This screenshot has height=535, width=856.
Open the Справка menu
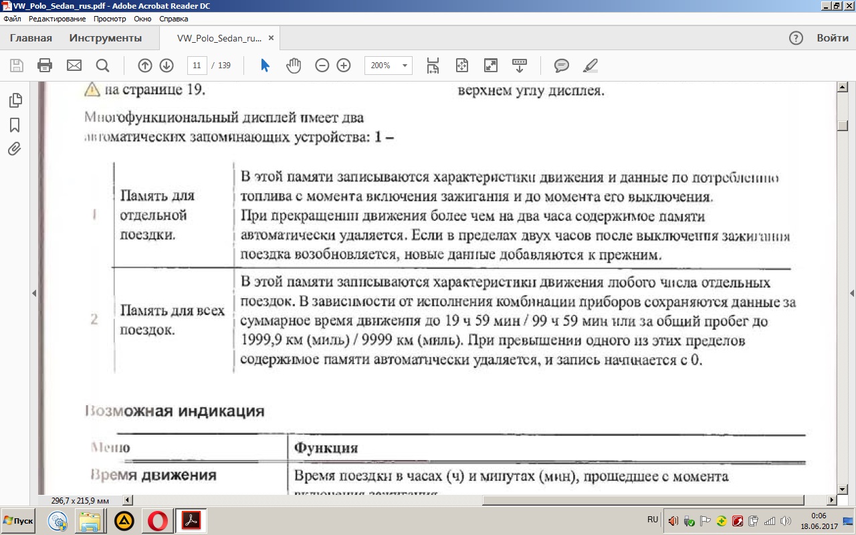tap(174, 19)
